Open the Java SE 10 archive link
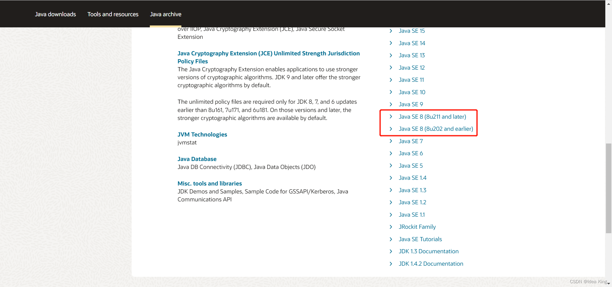 point(412,92)
